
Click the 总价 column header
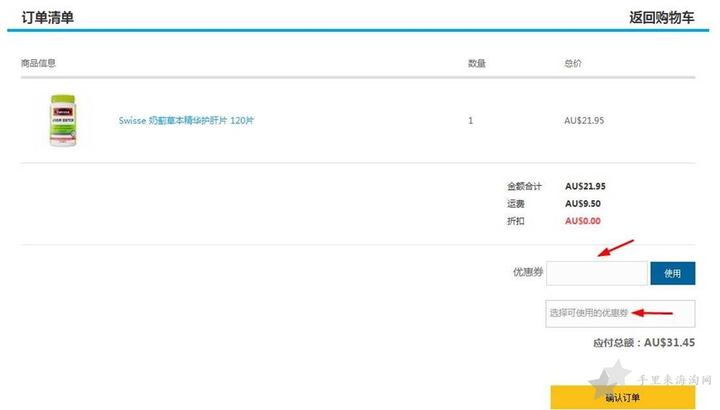[572, 63]
